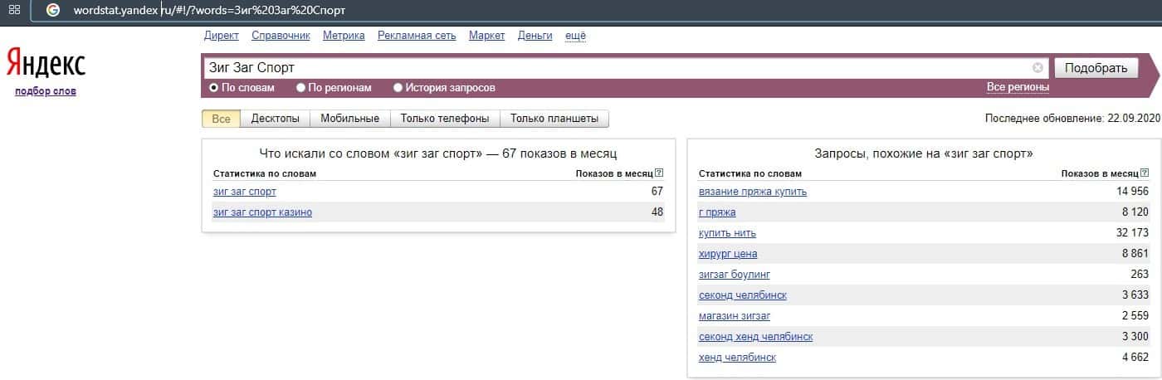
Task: Select the По словам radio button
Action: point(213,87)
